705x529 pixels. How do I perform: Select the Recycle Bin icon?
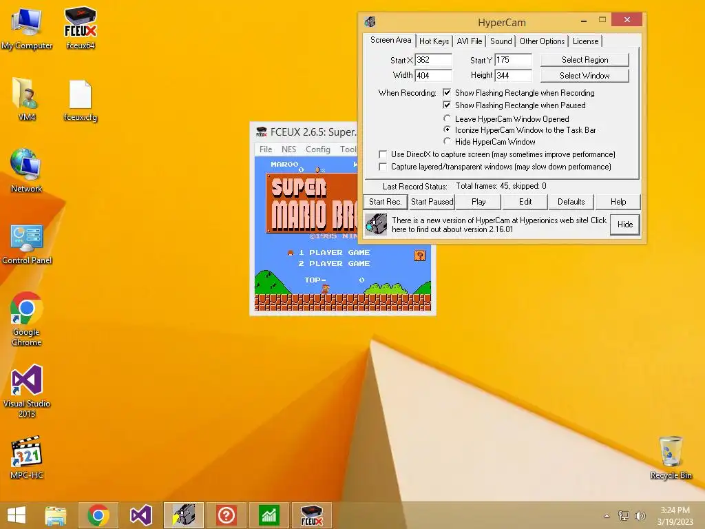click(x=671, y=457)
